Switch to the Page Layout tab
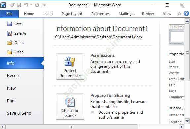The height and width of the screenshot is (129, 190). click(x=72, y=14)
